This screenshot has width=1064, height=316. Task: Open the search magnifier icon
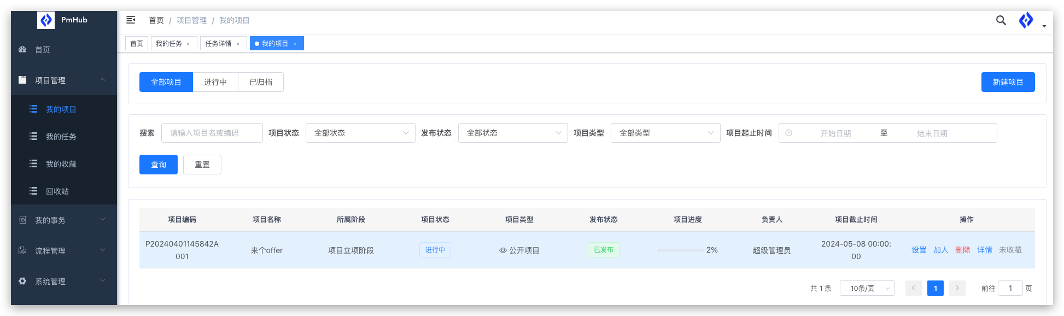(x=1001, y=20)
